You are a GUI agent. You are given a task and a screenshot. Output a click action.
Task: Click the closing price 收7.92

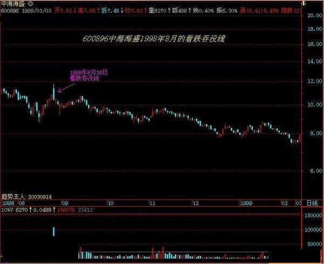[x=134, y=11]
